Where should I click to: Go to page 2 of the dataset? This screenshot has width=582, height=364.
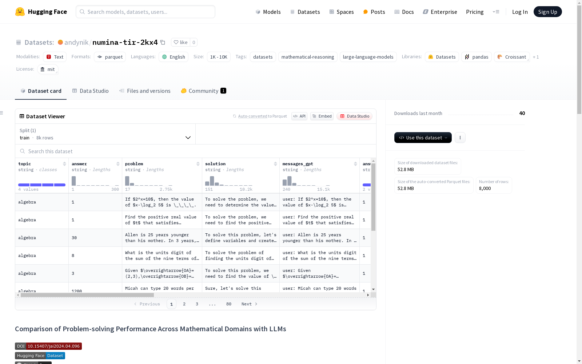(x=184, y=304)
